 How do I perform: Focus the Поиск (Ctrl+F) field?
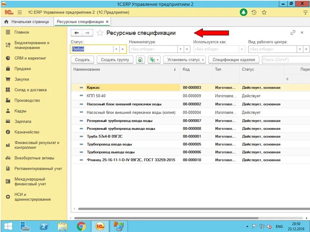tap(286, 60)
